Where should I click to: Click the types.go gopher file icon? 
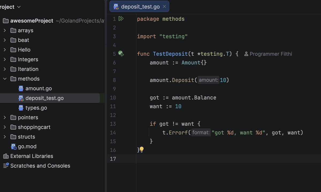[x=21, y=108]
